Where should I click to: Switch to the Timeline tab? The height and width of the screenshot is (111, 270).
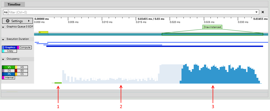click(x=14, y=4)
